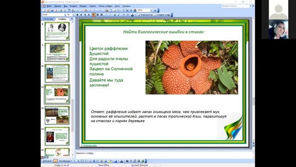This screenshot has width=296, height=167.
Task: Toggle text Shadow formatting
Action: tap(89, 15)
